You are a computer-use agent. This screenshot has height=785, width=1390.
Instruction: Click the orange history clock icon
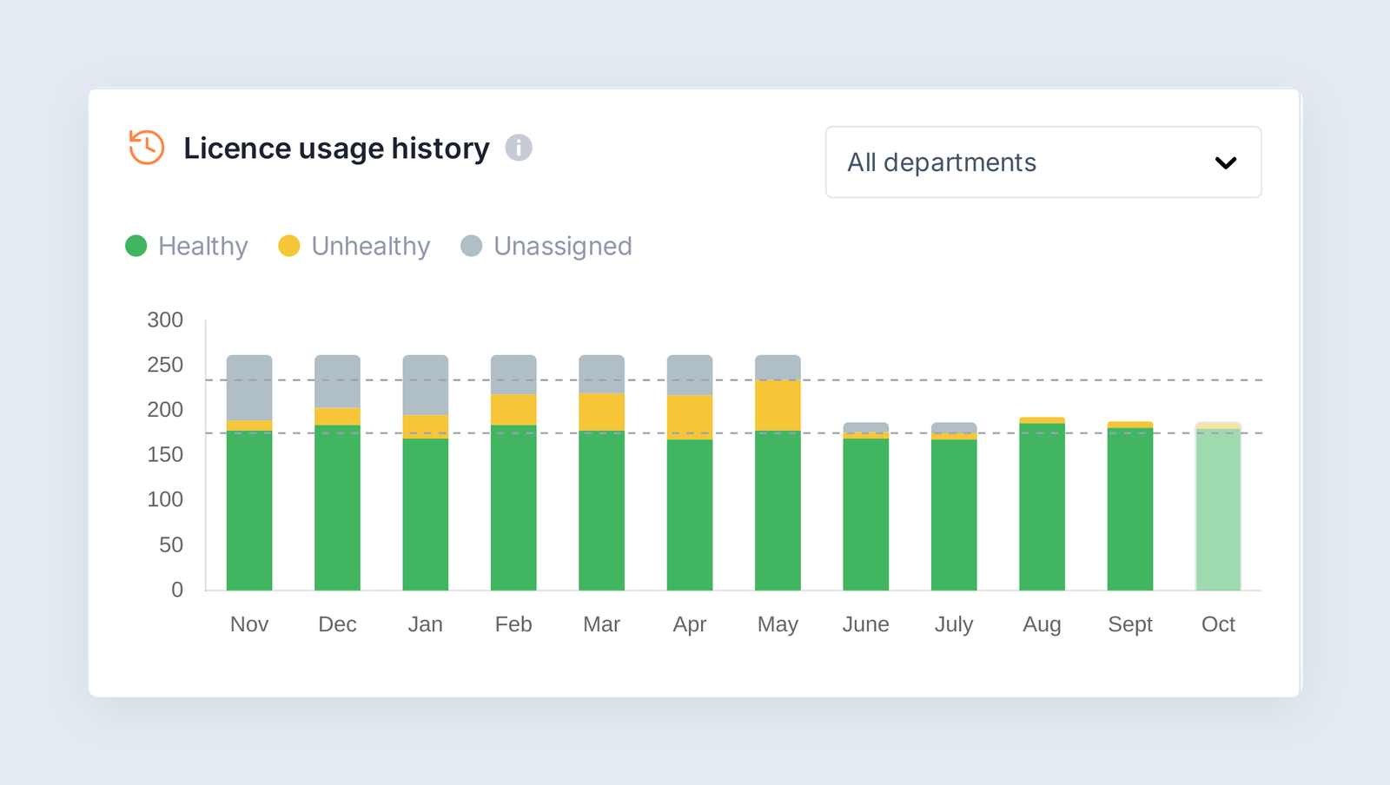pos(147,147)
